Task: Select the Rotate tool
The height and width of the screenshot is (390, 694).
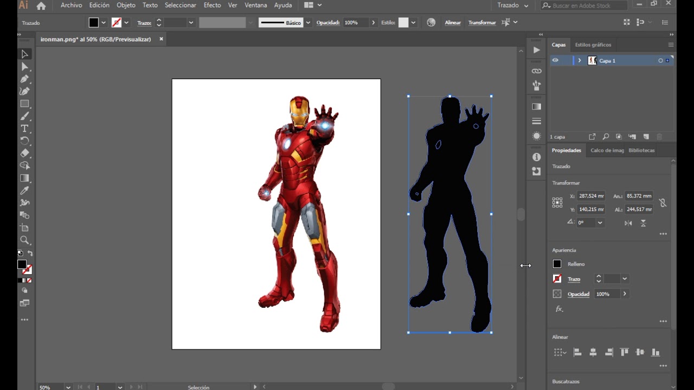Action: tap(24, 141)
